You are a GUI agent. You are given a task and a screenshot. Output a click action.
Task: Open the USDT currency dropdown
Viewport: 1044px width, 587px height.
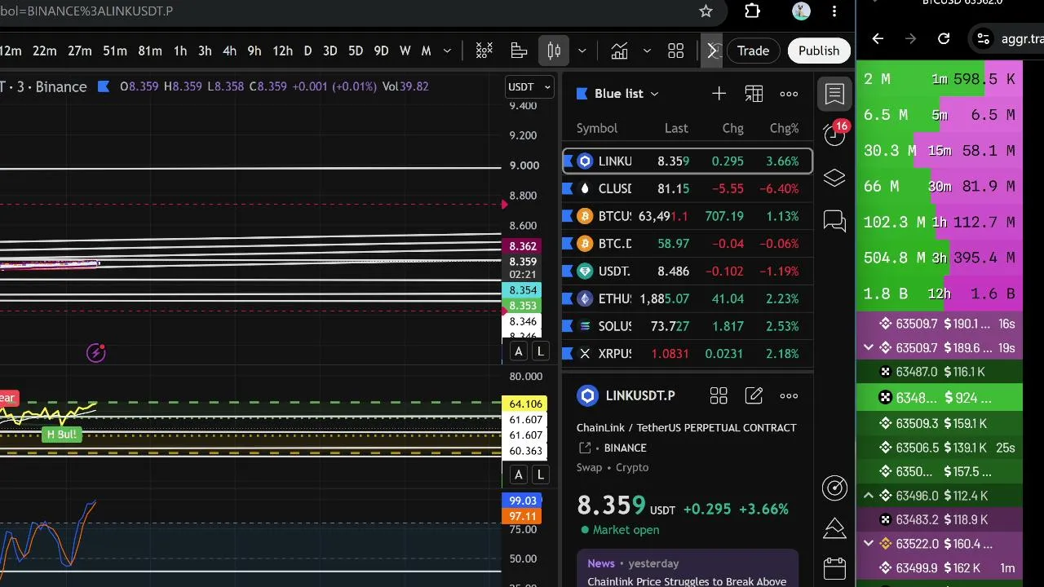pos(529,86)
